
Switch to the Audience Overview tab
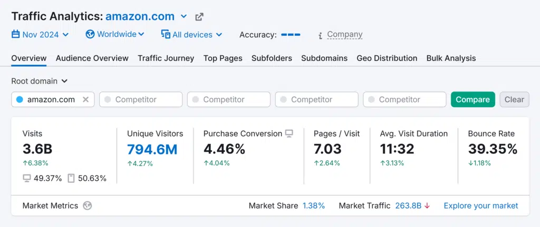pos(92,58)
